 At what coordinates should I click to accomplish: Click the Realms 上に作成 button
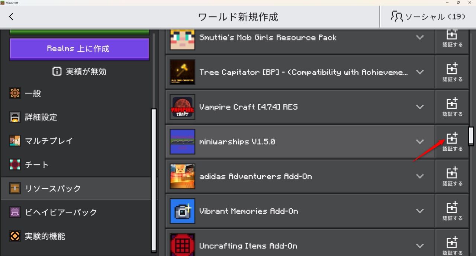tap(79, 49)
